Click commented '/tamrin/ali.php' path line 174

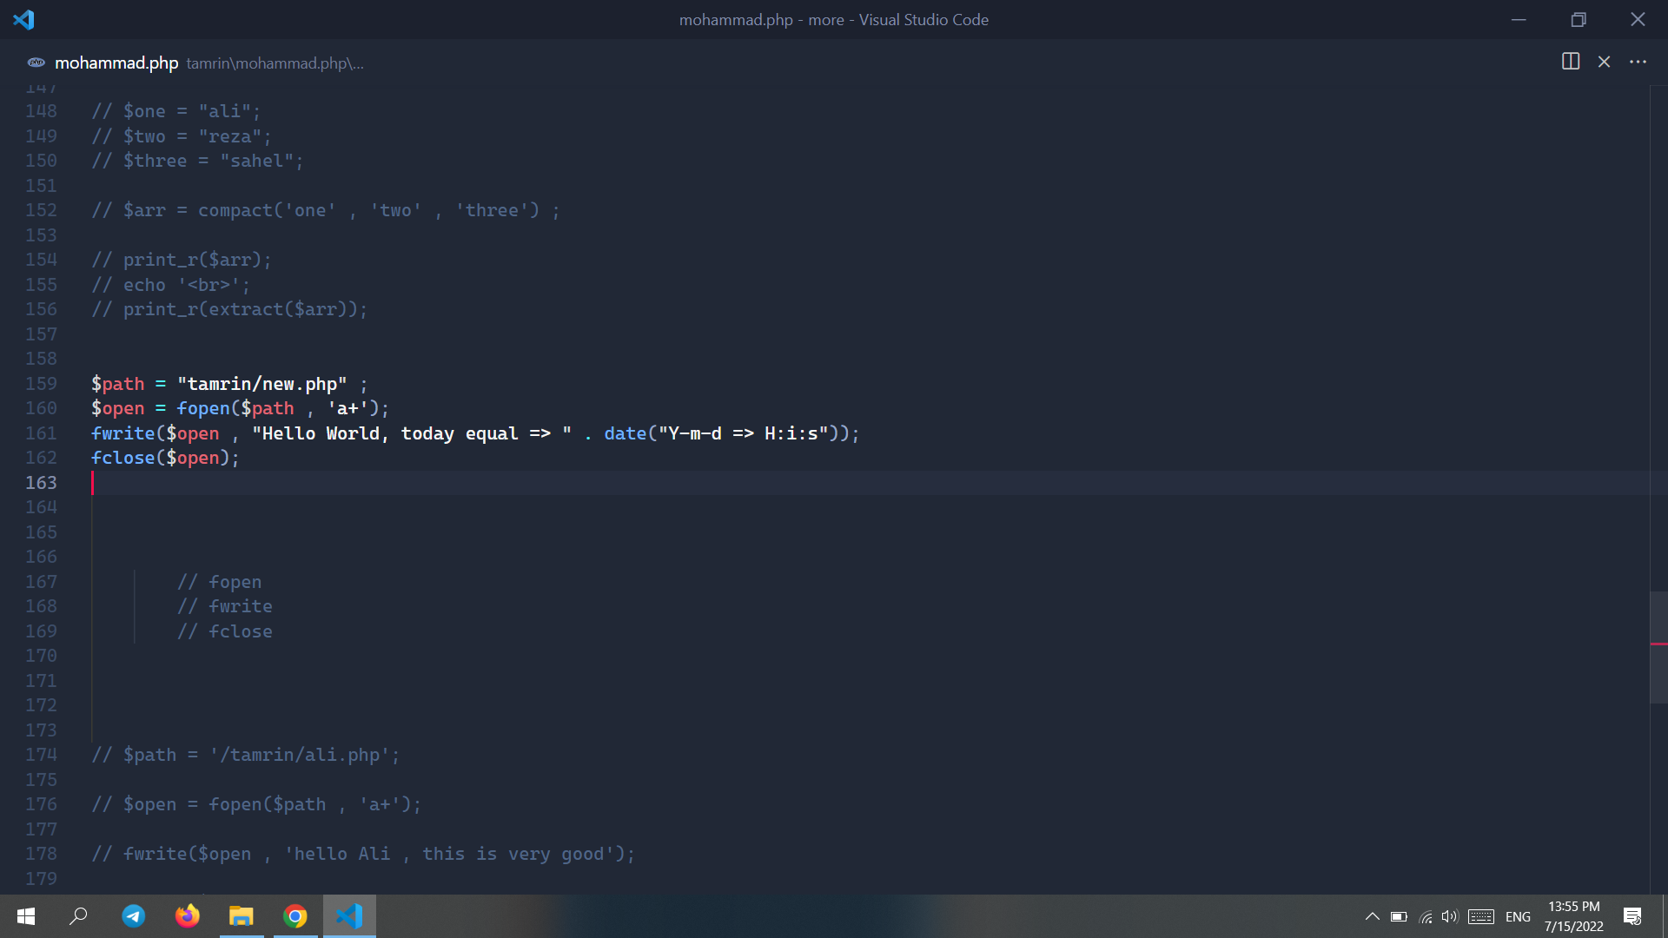click(x=246, y=755)
